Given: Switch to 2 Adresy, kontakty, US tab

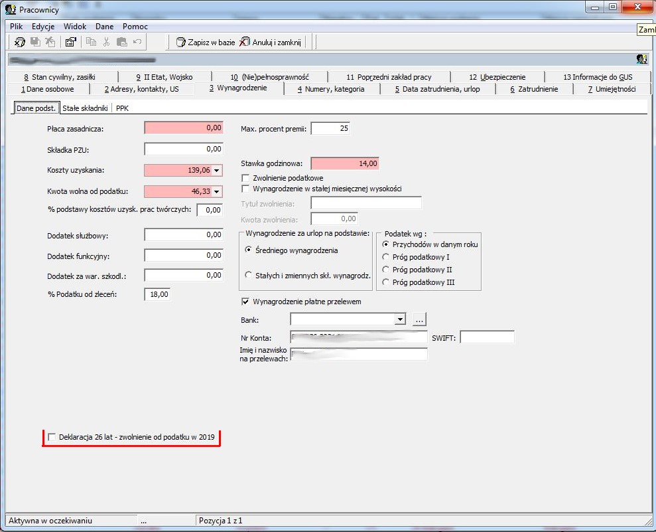Looking at the screenshot, I should [142, 89].
